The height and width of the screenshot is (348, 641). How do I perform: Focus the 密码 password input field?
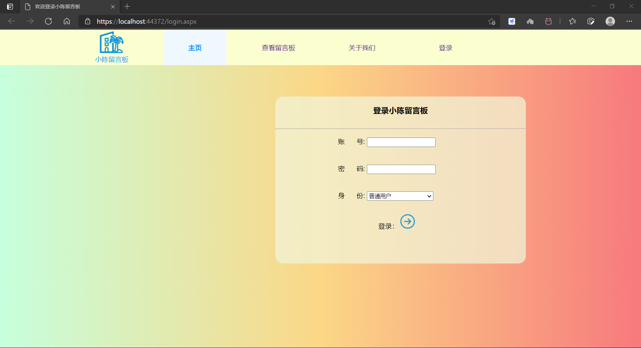(401, 169)
